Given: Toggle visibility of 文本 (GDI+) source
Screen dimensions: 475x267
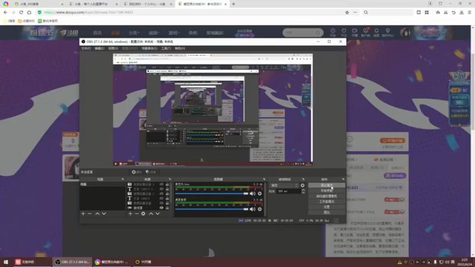Looking at the screenshot, I should 161,199.
